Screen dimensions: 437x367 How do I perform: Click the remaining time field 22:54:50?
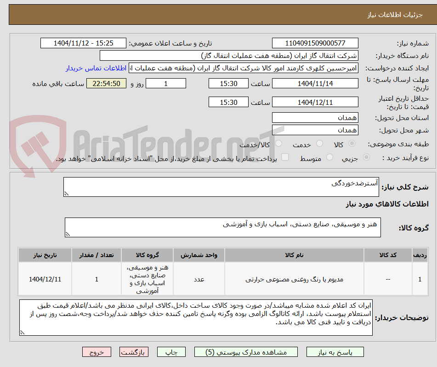click(x=106, y=83)
